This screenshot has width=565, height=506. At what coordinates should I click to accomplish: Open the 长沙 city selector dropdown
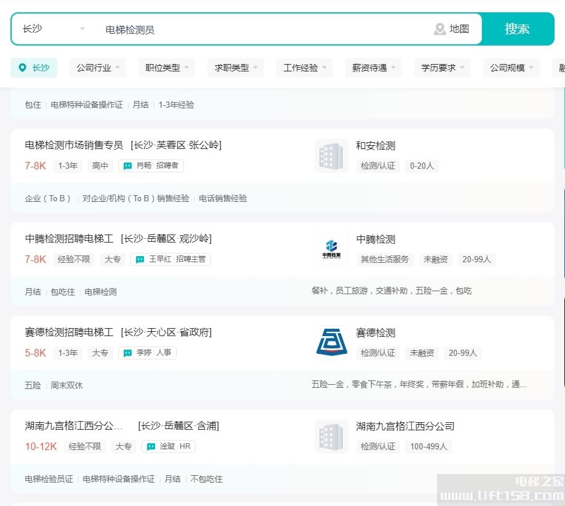[54, 29]
